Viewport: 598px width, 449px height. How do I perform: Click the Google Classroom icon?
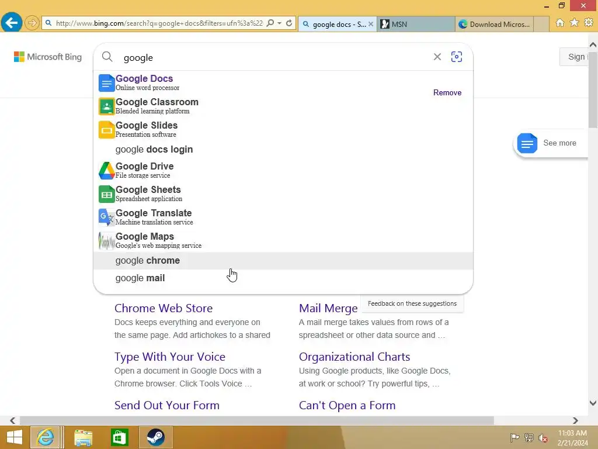(x=106, y=106)
